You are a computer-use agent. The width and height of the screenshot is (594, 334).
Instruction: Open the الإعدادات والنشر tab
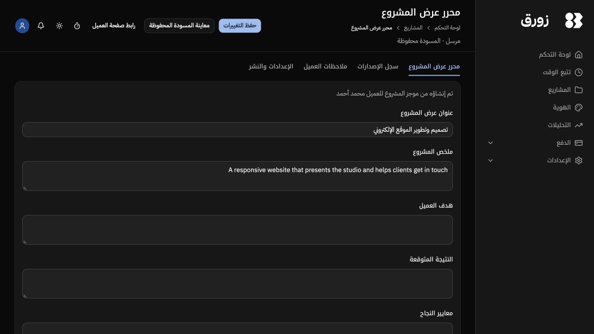click(x=271, y=66)
